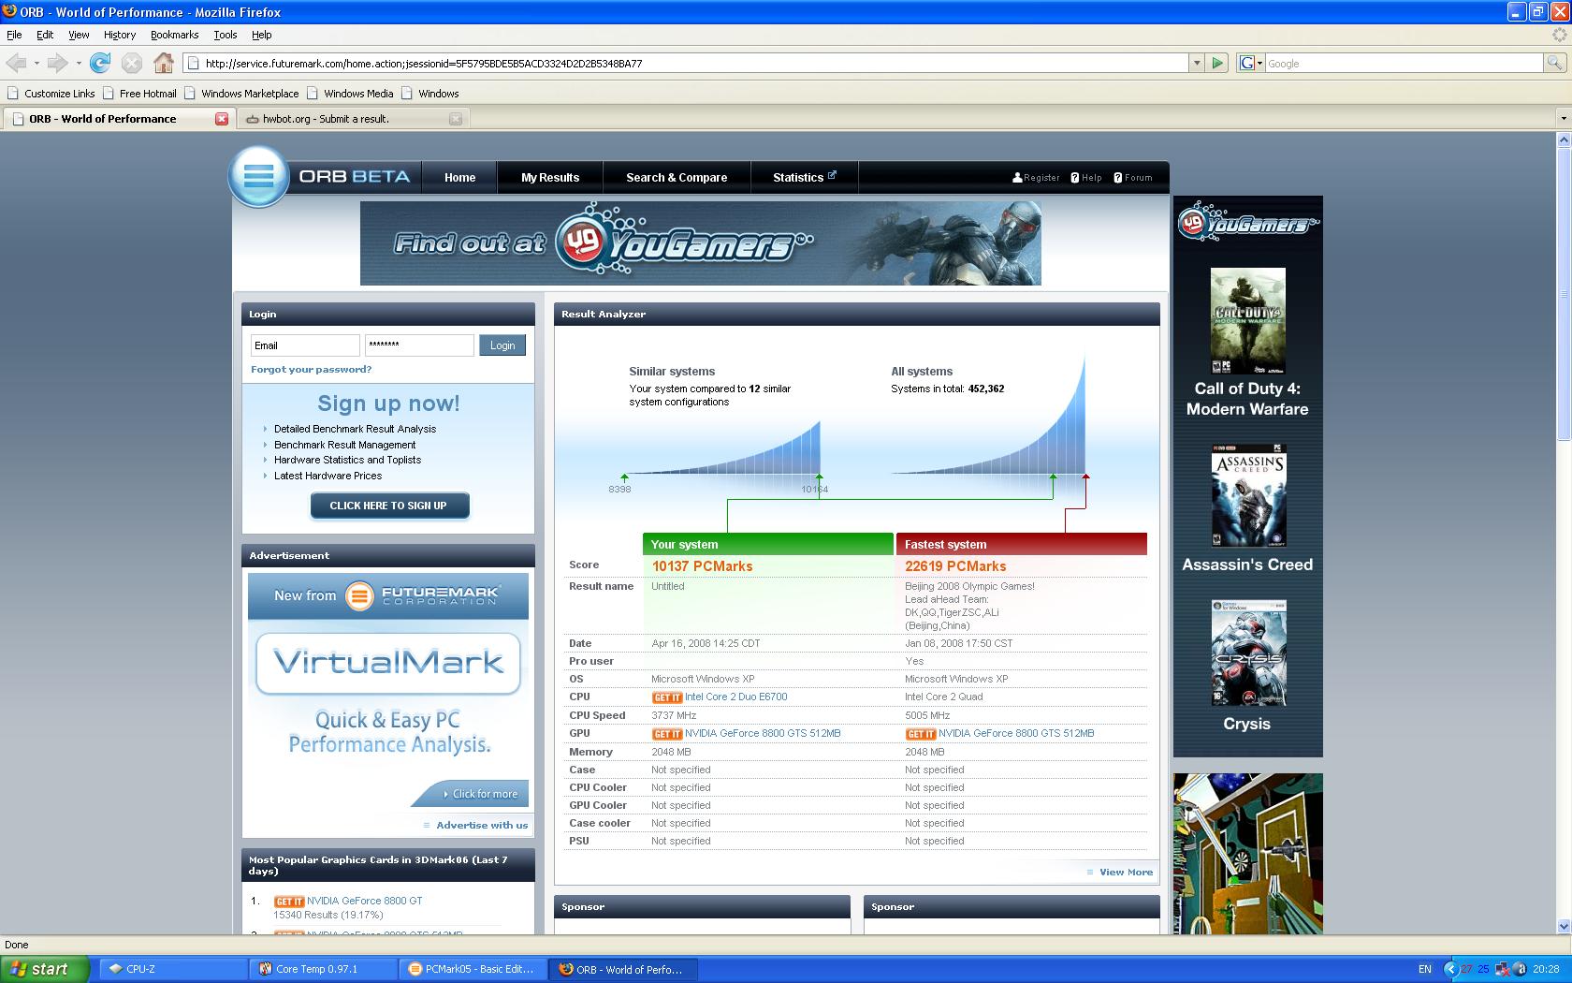Open the address bar history dropdown
1572x983 pixels.
pos(1196,63)
